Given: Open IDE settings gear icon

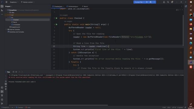Looking at the screenshot, I should 172,2.
